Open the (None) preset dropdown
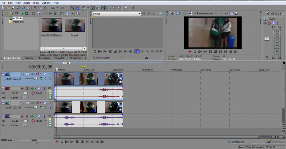 point(139,13)
